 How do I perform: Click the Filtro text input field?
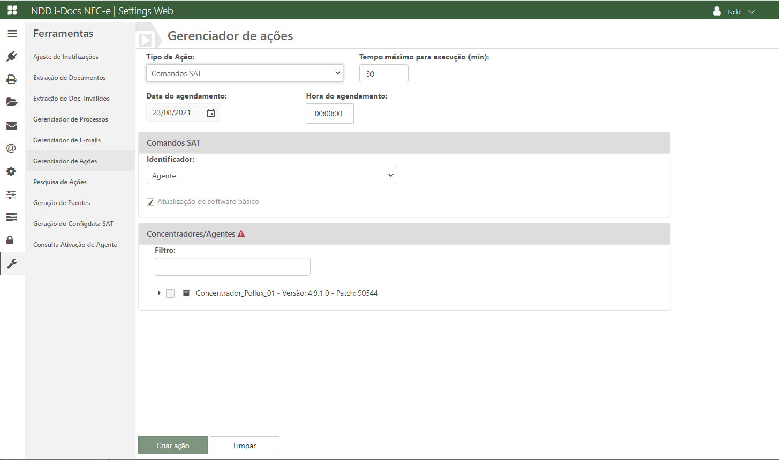232,267
